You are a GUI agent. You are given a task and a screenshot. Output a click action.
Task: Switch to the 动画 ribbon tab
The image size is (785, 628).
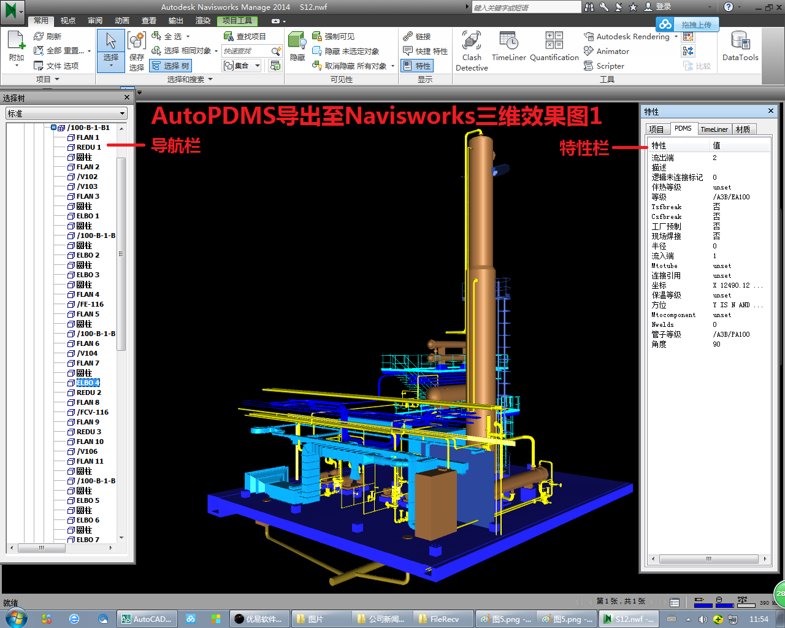(x=122, y=21)
